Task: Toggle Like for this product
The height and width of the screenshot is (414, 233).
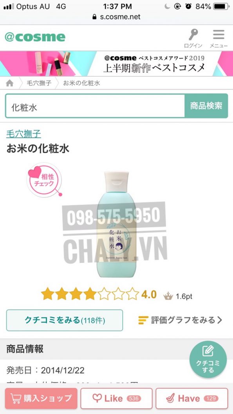Action: tap(117, 398)
